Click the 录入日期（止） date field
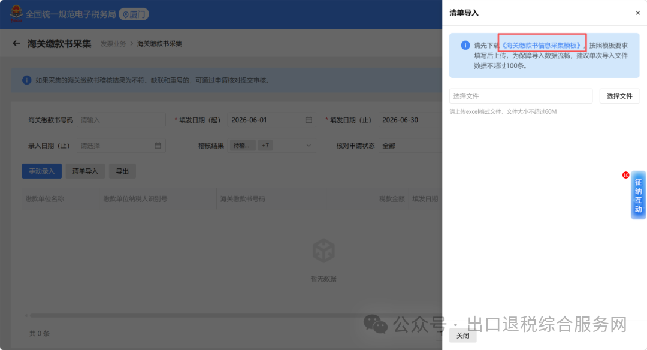Viewport: 647px width, 350px height. pyautogui.click(x=121, y=146)
